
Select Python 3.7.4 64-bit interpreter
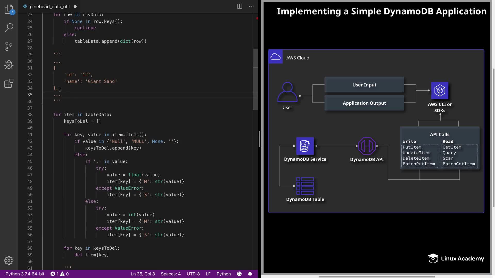coord(25,274)
